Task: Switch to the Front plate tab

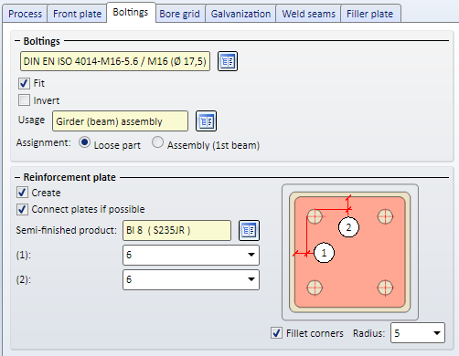Action: (x=77, y=14)
